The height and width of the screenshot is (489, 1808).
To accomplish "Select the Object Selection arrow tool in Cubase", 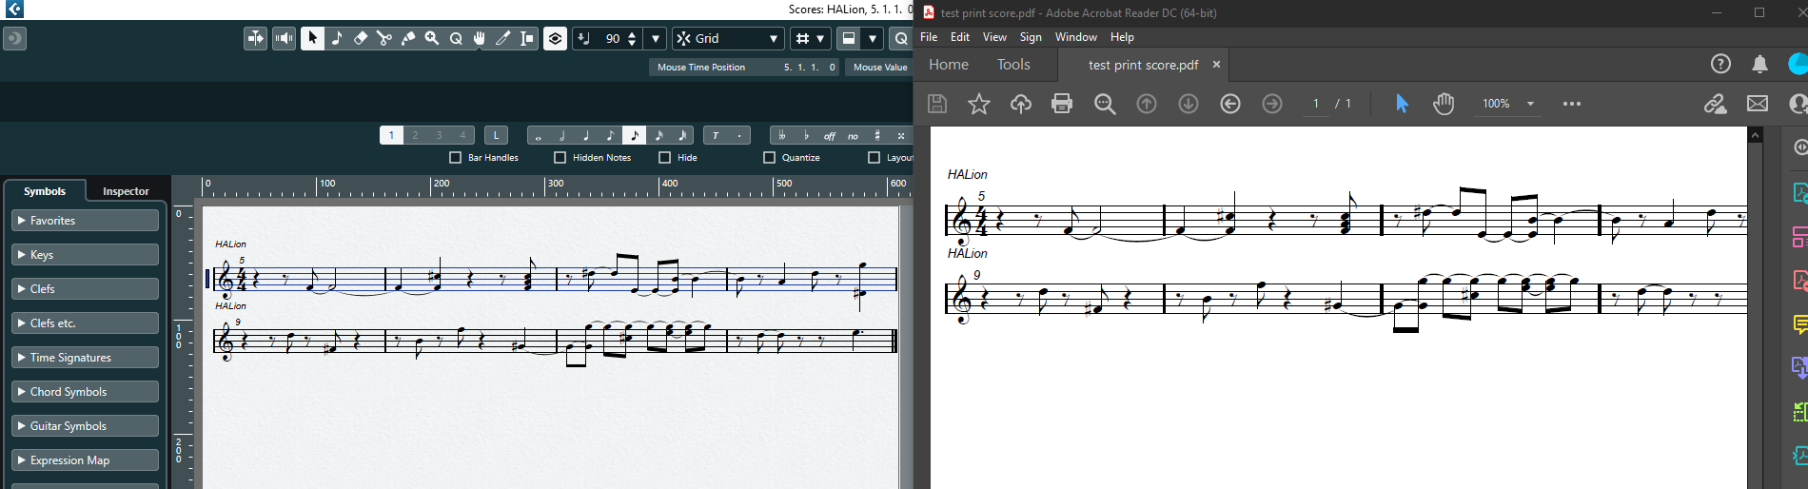I will 312,38.
